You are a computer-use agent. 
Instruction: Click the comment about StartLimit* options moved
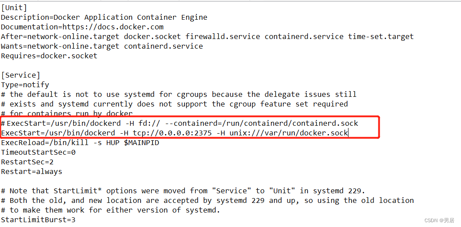point(183,191)
